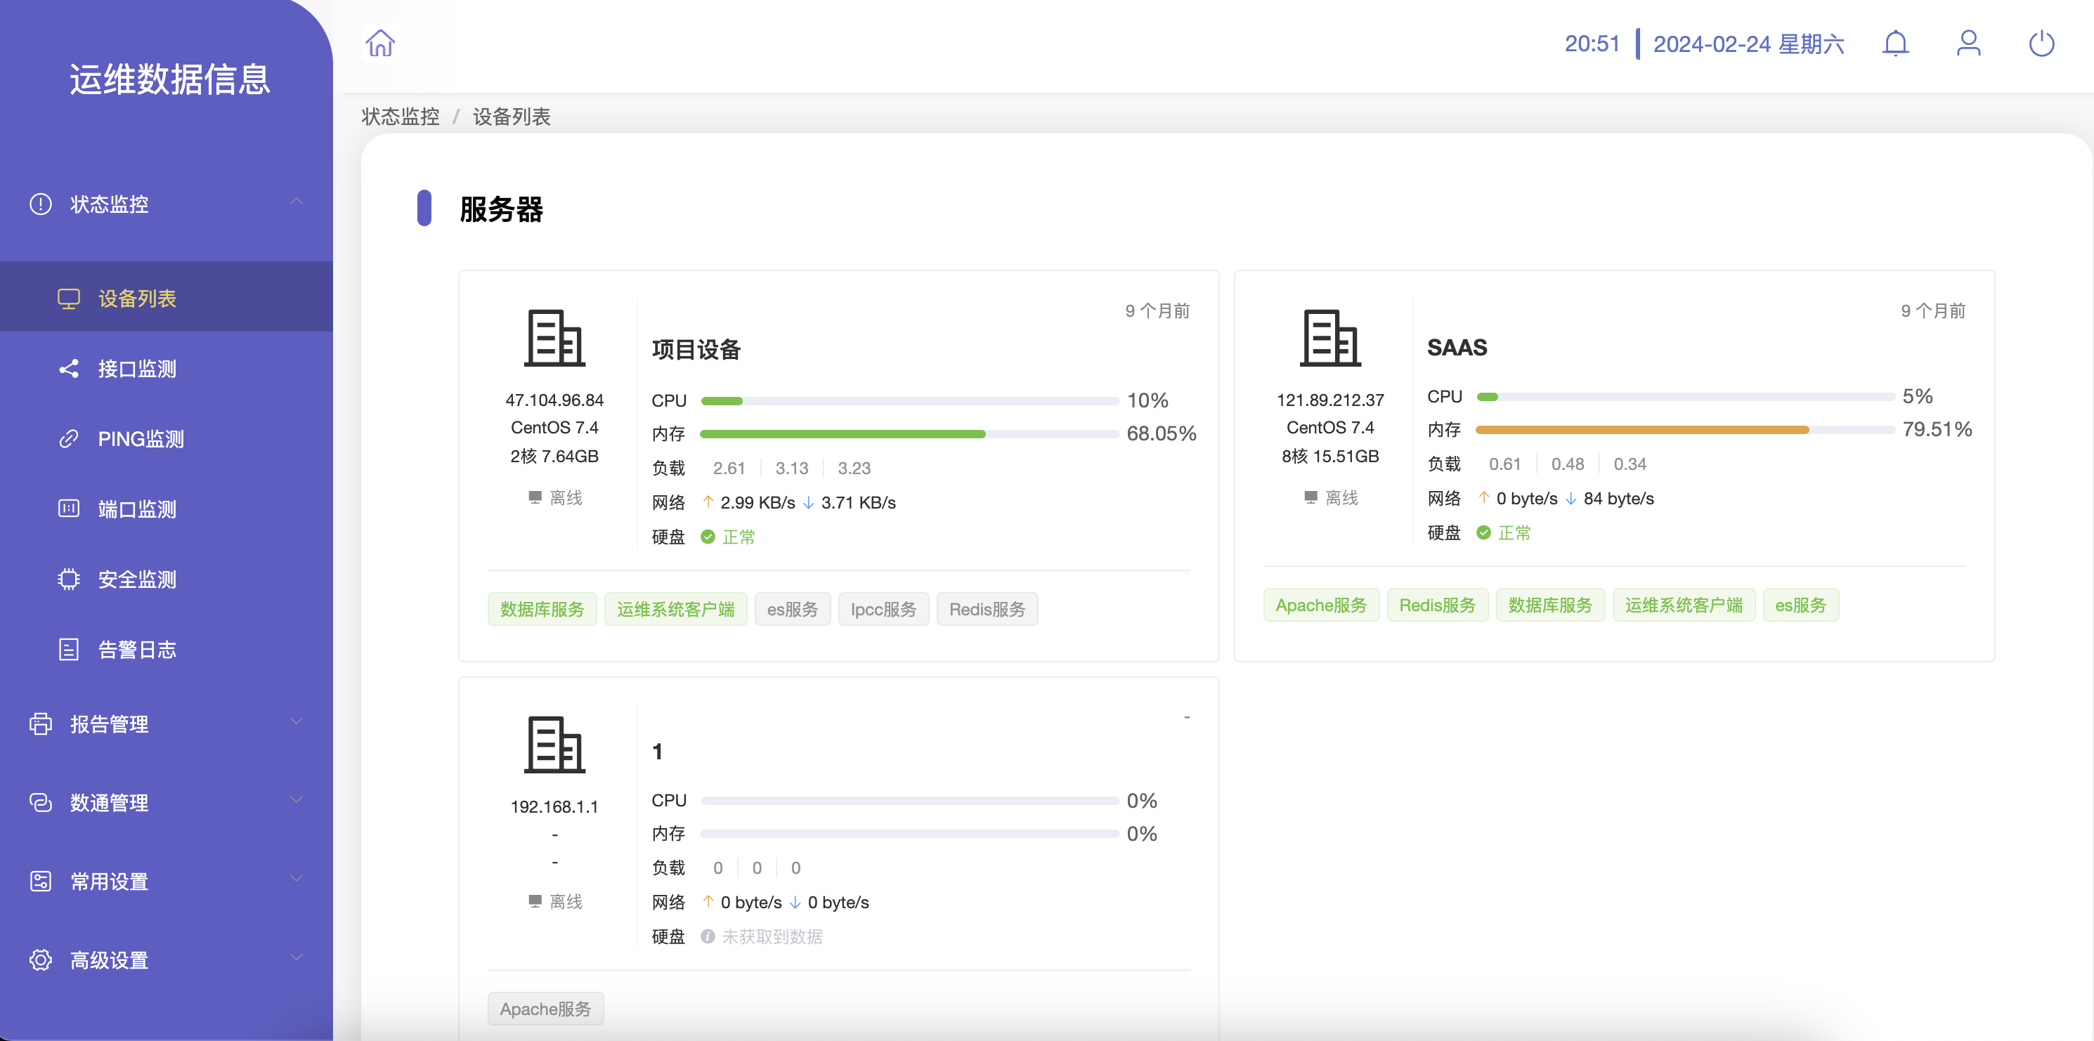Open 接口监测 in the sidebar
This screenshot has height=1041, width=2094.
[x=166, y=369]
